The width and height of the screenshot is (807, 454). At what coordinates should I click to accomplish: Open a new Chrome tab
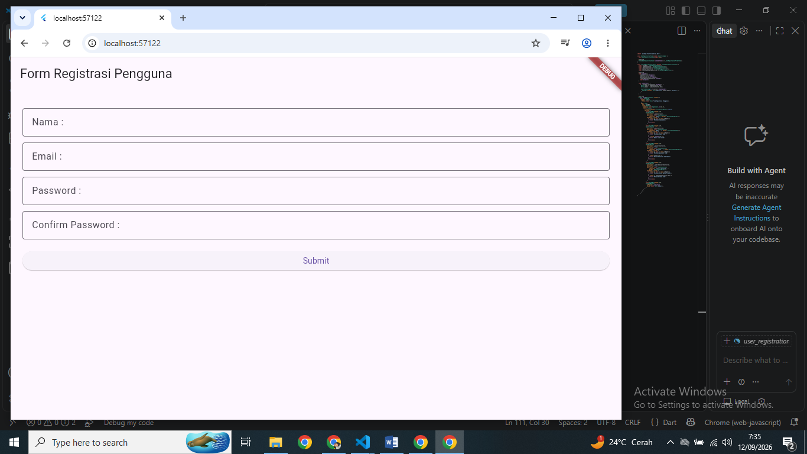[183, 18]
